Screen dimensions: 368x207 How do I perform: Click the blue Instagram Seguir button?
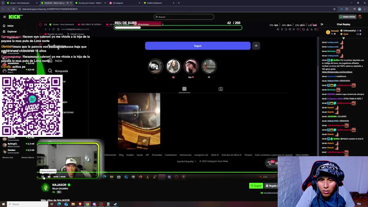click(x=198, y=46)
